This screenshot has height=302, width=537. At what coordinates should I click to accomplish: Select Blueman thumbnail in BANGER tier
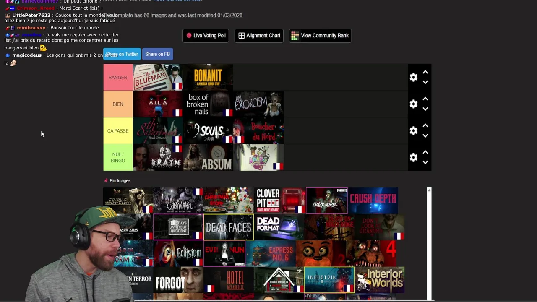tap(158, 77)
